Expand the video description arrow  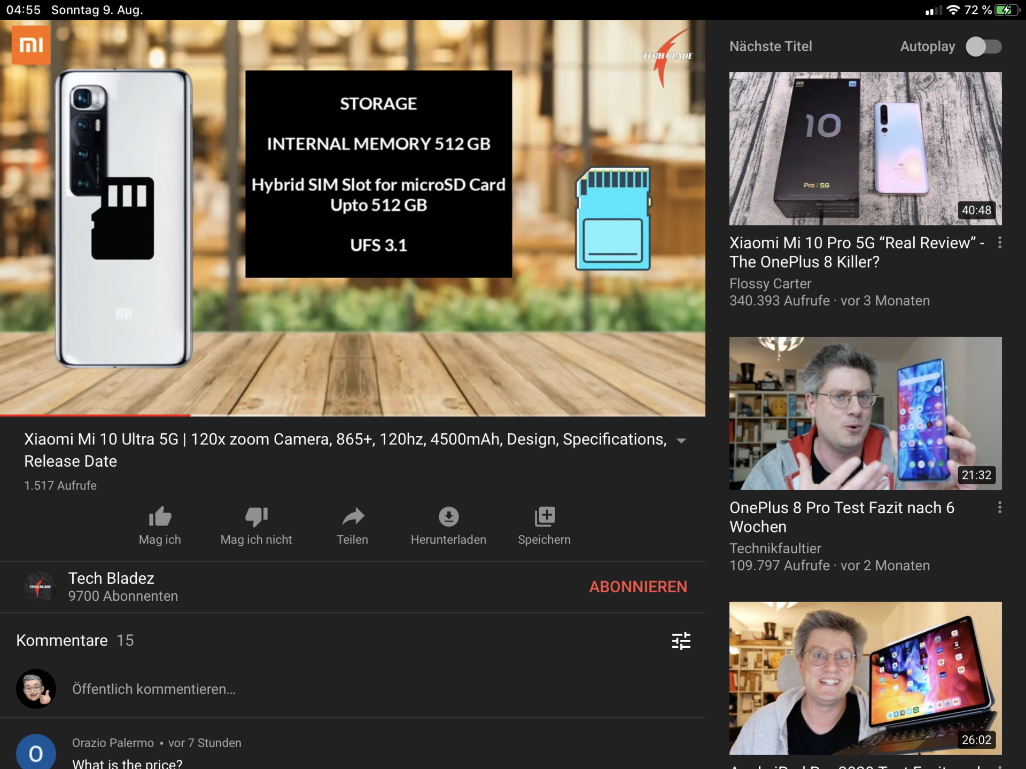pos(681,441)
